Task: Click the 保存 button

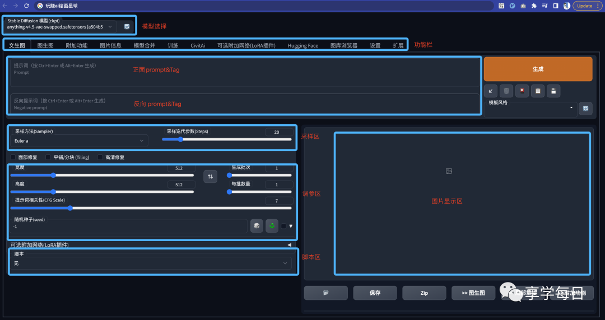Action: click(375, 293)
